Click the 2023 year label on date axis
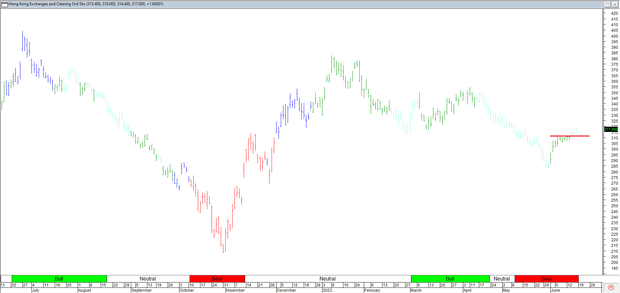The width and height of the screenshot is (620, 293). click(327, 290)
